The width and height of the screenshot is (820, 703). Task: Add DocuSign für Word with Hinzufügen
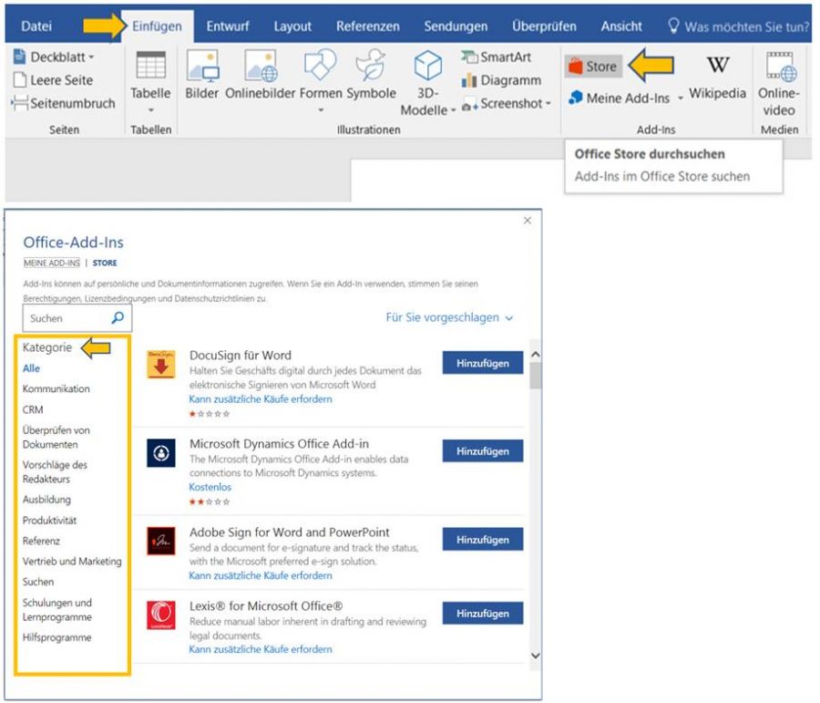483,363
